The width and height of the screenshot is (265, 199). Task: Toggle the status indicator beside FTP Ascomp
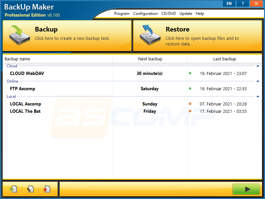(x=190, y=89)
